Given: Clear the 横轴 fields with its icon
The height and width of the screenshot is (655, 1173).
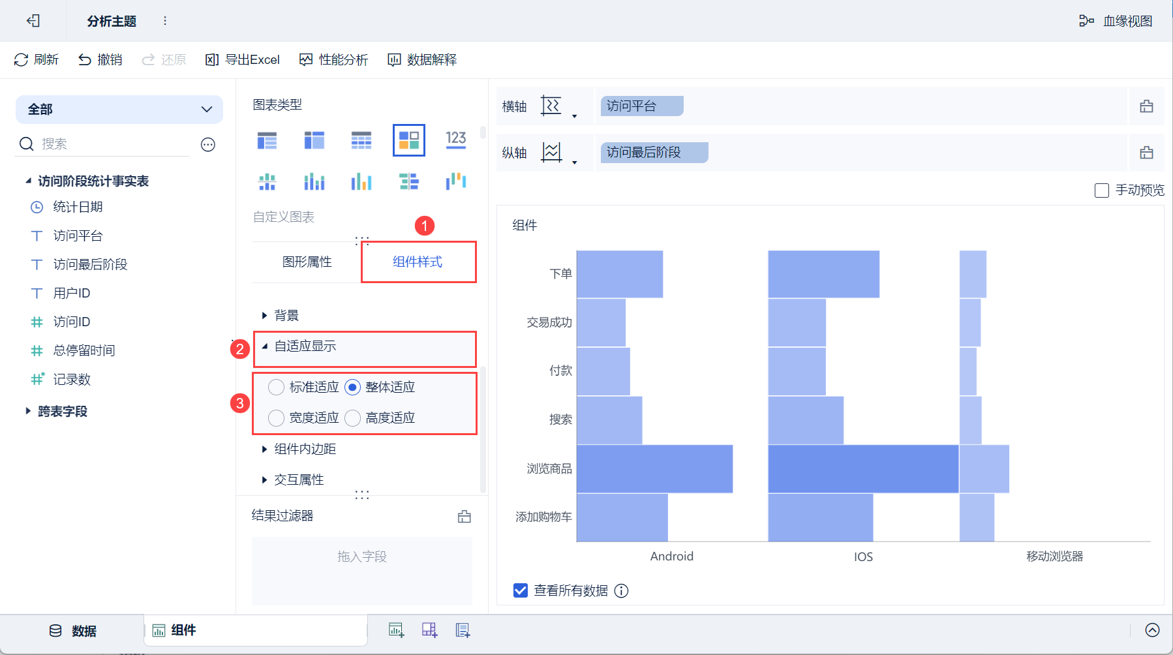Looking at the screenshot, I should tap(1146, 106).
